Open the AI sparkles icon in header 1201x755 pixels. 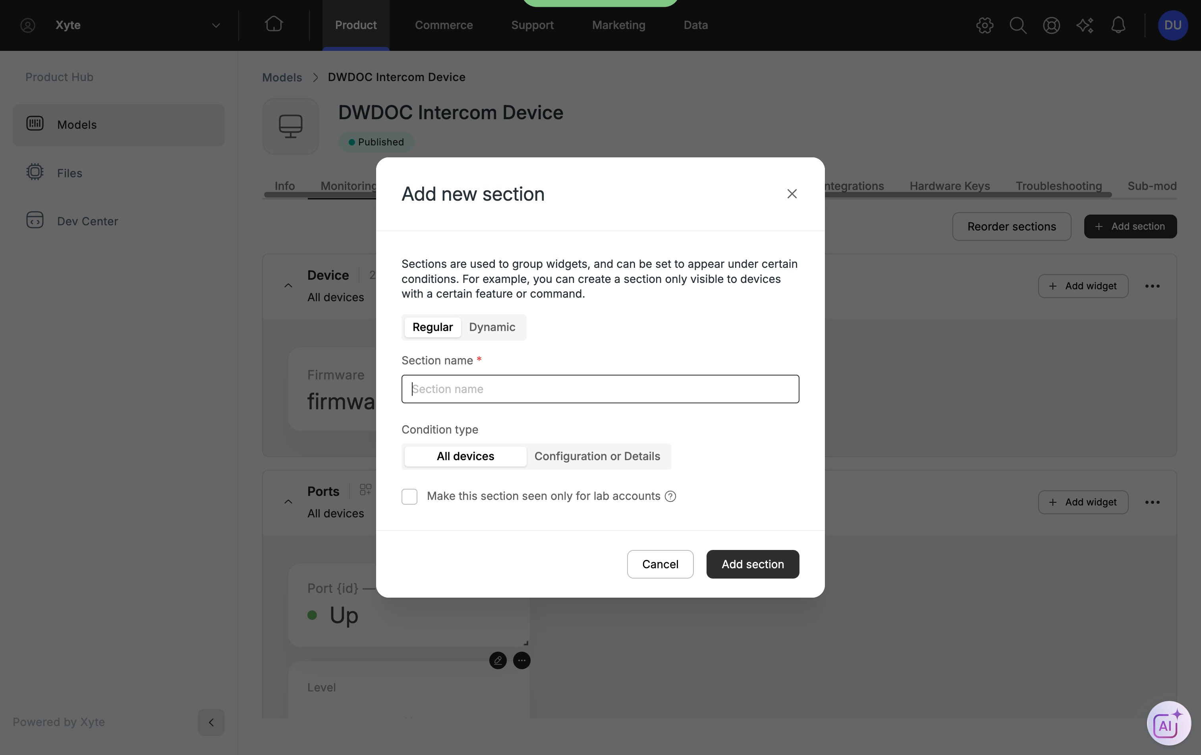click(x=1085, y=25)
